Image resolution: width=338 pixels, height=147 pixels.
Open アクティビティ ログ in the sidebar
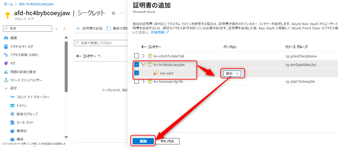(21, 46)
